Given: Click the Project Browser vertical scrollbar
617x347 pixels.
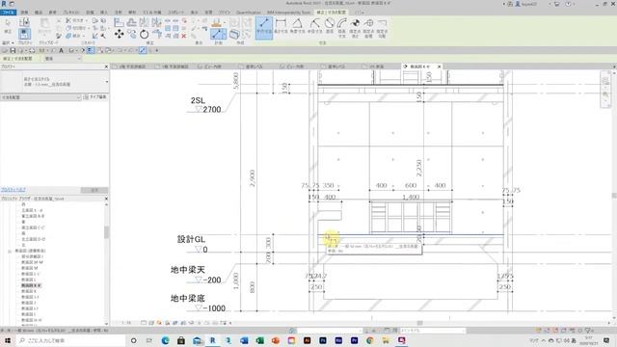Looking at the screenshot, I should point(106,232).
